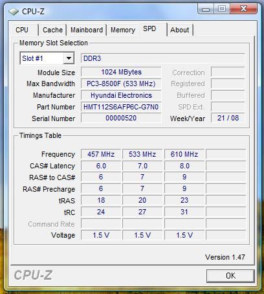Click the empty Registered field
Screen dimensions: 264x294
click(228, 84)
